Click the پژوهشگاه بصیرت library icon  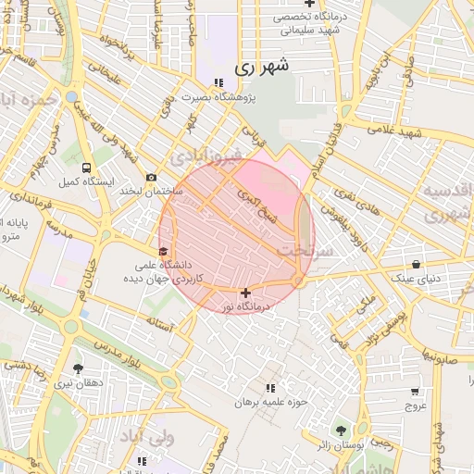pyautogui.click(x=218, y=83)
